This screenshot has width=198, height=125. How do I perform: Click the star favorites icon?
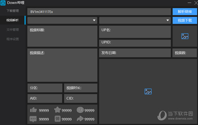click(57, 109)
